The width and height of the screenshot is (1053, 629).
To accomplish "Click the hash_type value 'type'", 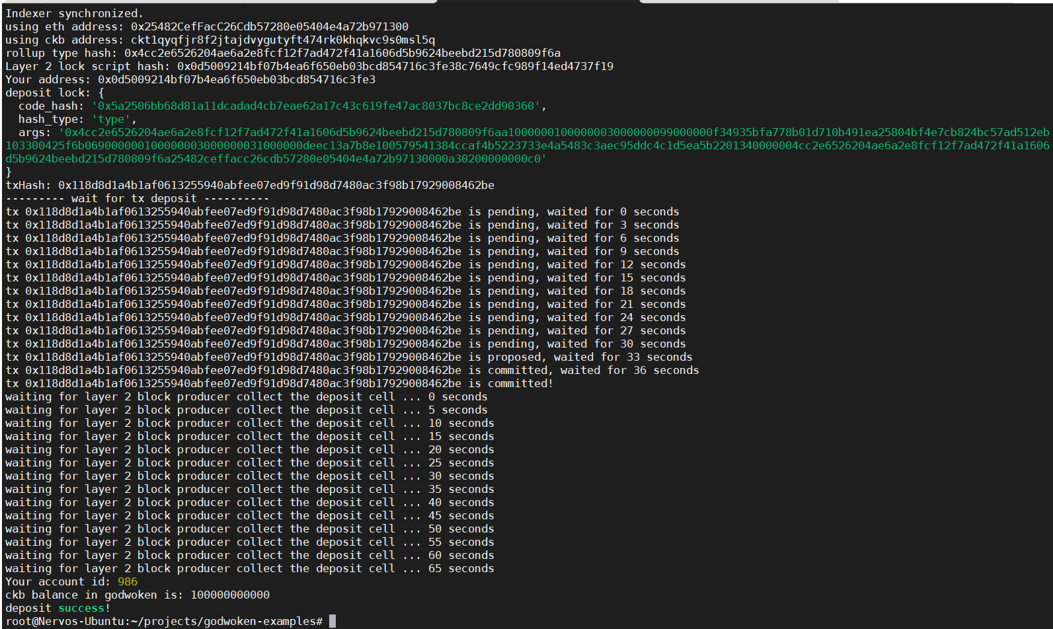I will (x=111, y=119).
